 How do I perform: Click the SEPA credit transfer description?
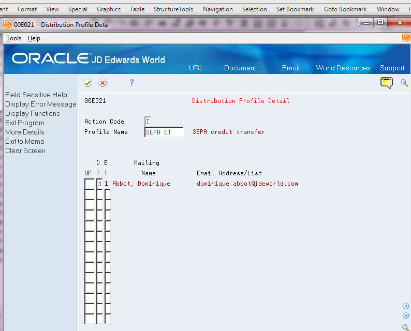coord(229,132)
